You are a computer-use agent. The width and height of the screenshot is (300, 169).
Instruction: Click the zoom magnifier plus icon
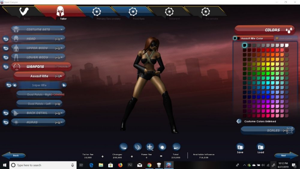pyautogui.click(x=150, y=147)
